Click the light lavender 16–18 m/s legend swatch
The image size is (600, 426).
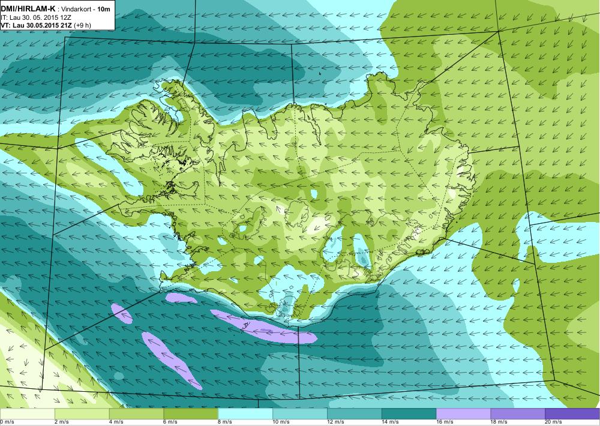click(x=463, y=414)
